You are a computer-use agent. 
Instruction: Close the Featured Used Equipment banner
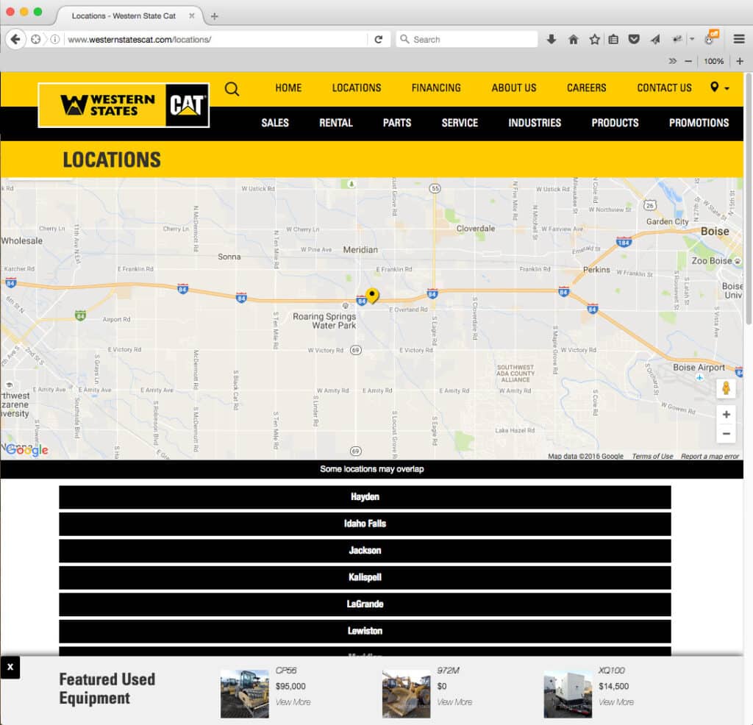[10, 667]
